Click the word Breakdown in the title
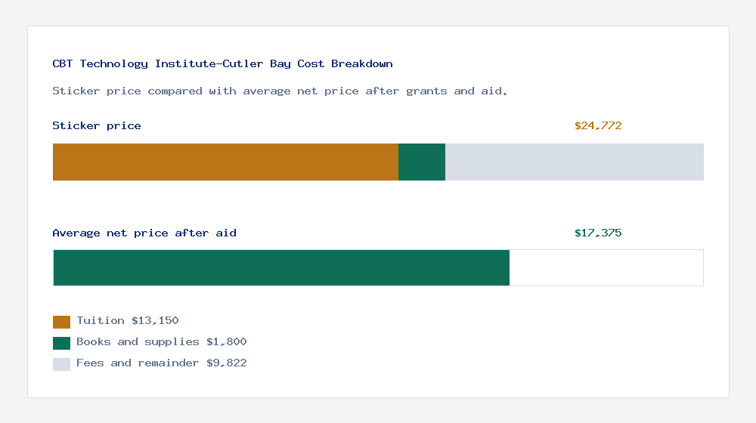 pyautogui.click(x=362, y=63)
